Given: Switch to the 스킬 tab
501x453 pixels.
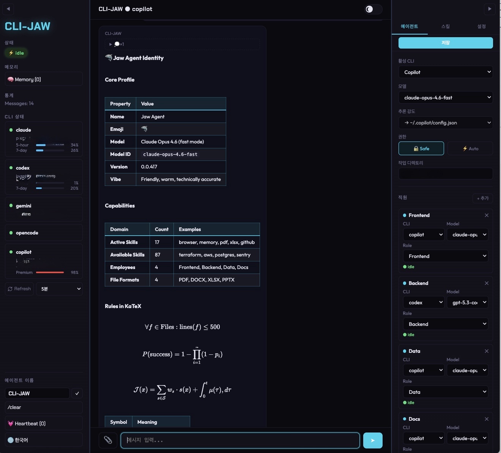Looking at the screenshot, I should [446, 27].
